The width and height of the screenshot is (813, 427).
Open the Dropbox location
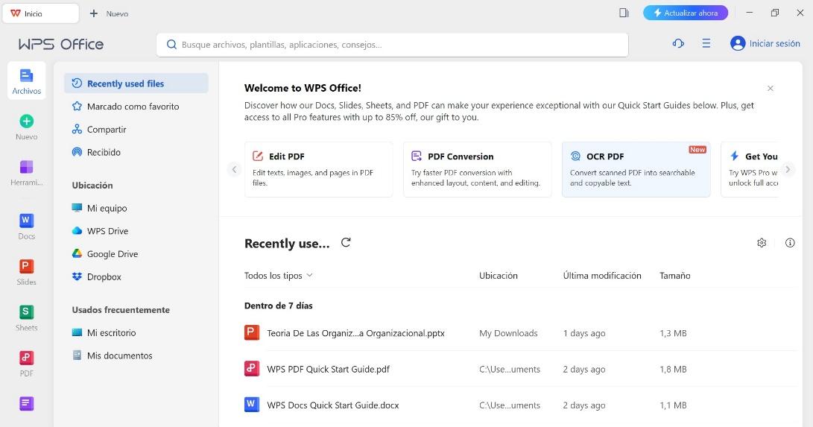pos(136,276)
